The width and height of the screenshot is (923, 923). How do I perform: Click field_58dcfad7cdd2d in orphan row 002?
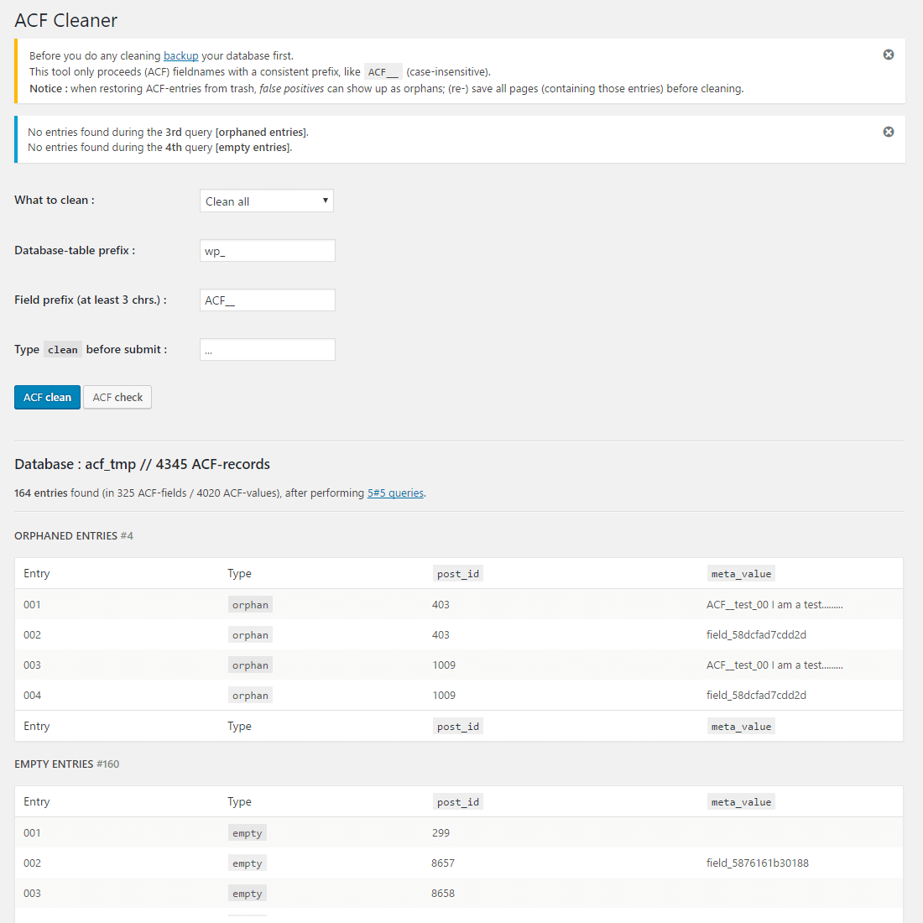756,635
